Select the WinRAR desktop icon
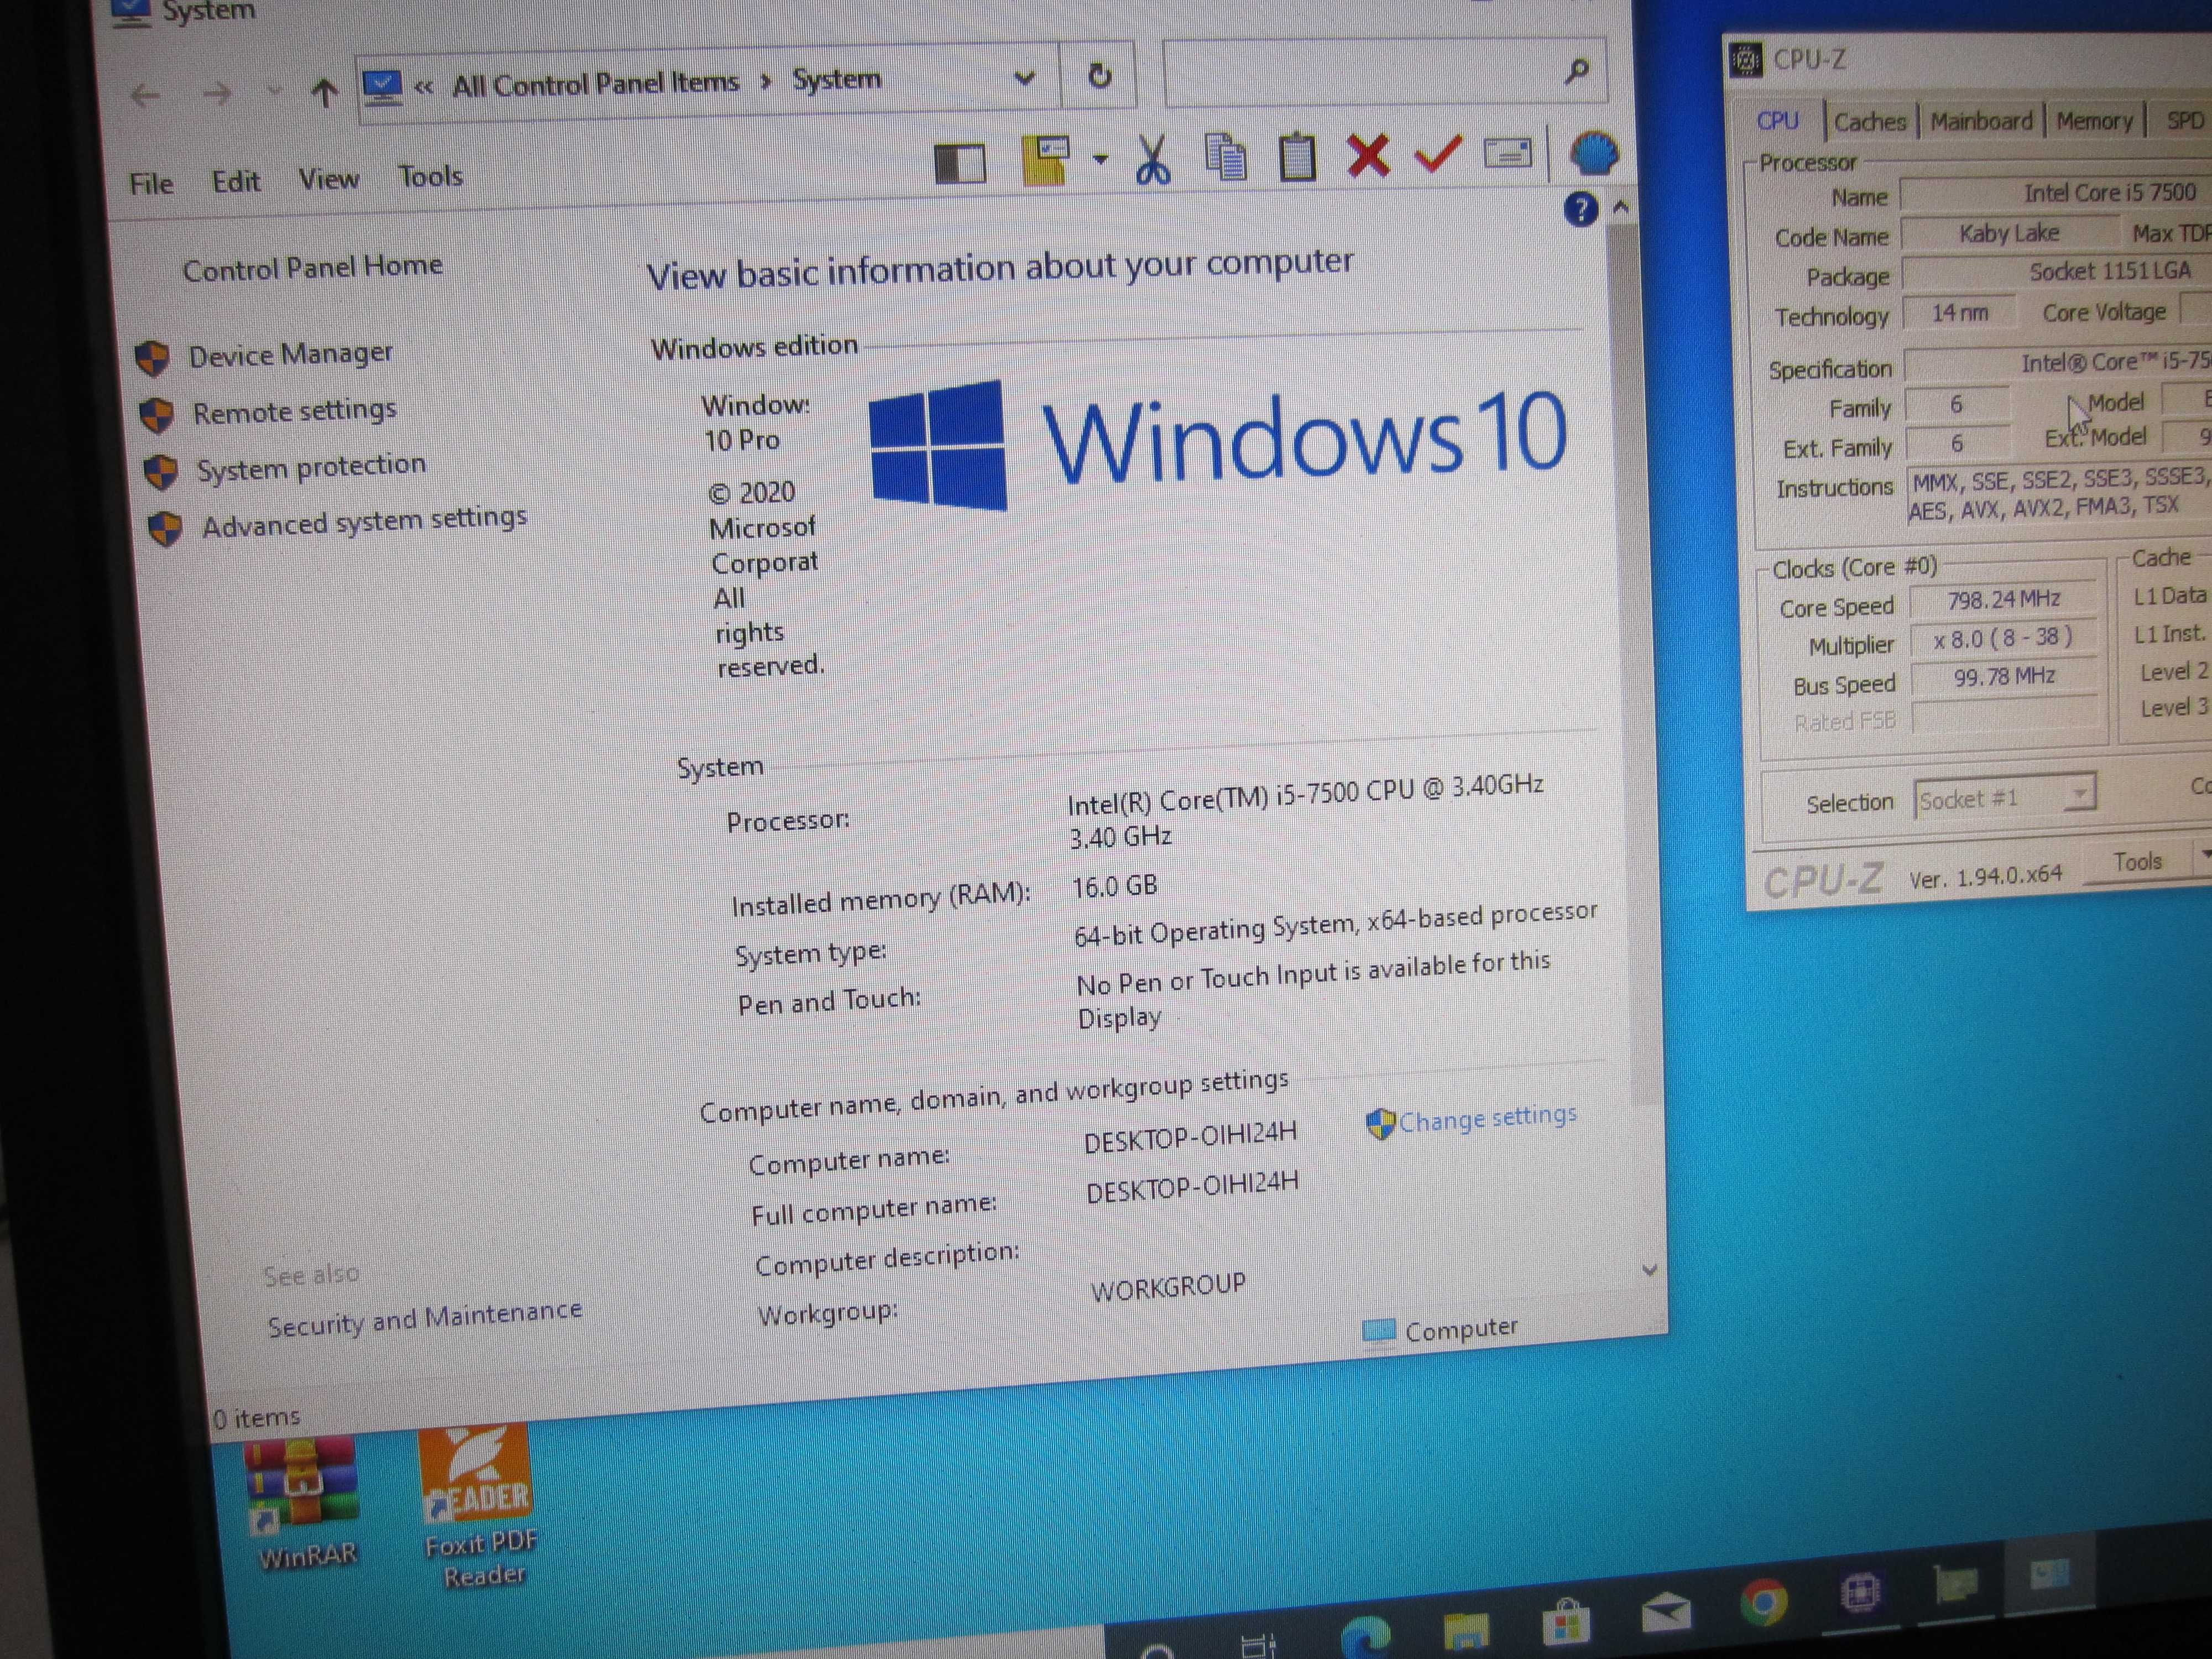The width and height of the screenshot is (2212, 1659). pos(304,1503)
